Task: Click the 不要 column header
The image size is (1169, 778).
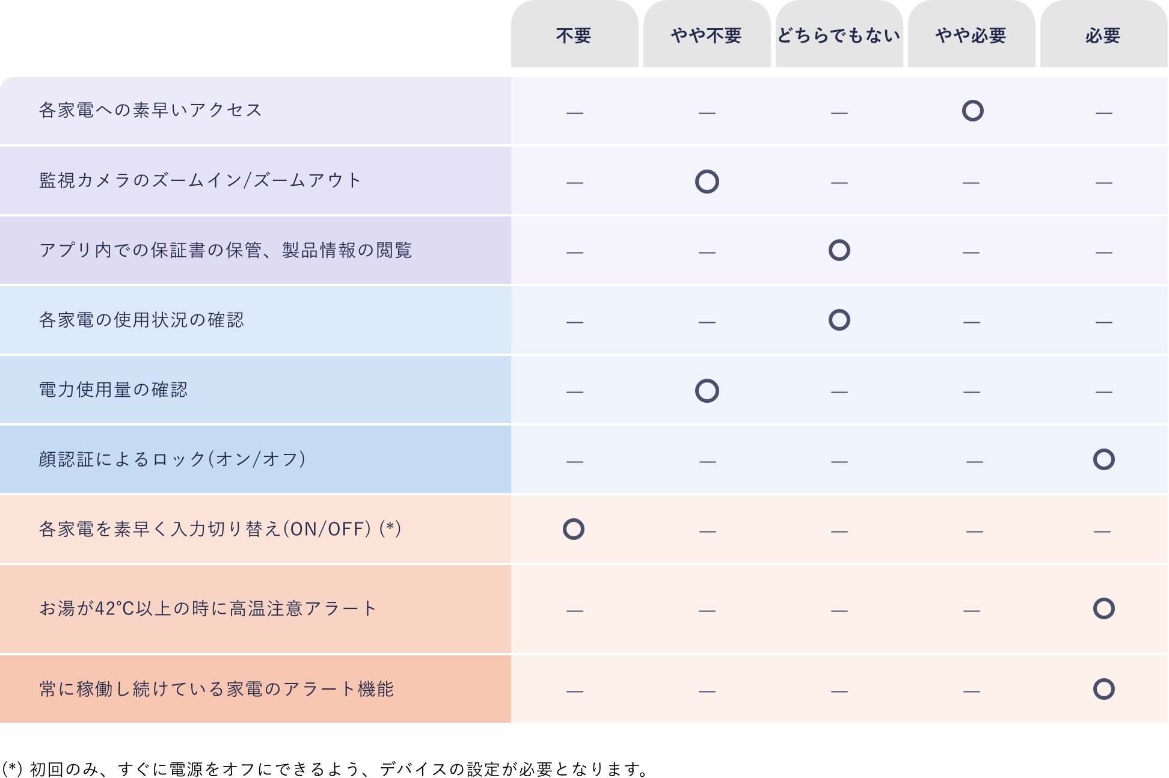Action: tap(574, 36)
